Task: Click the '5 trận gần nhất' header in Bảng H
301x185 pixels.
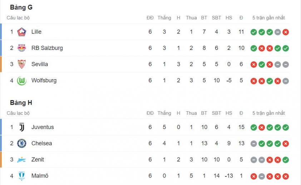Action: click(x=268, y=113)
